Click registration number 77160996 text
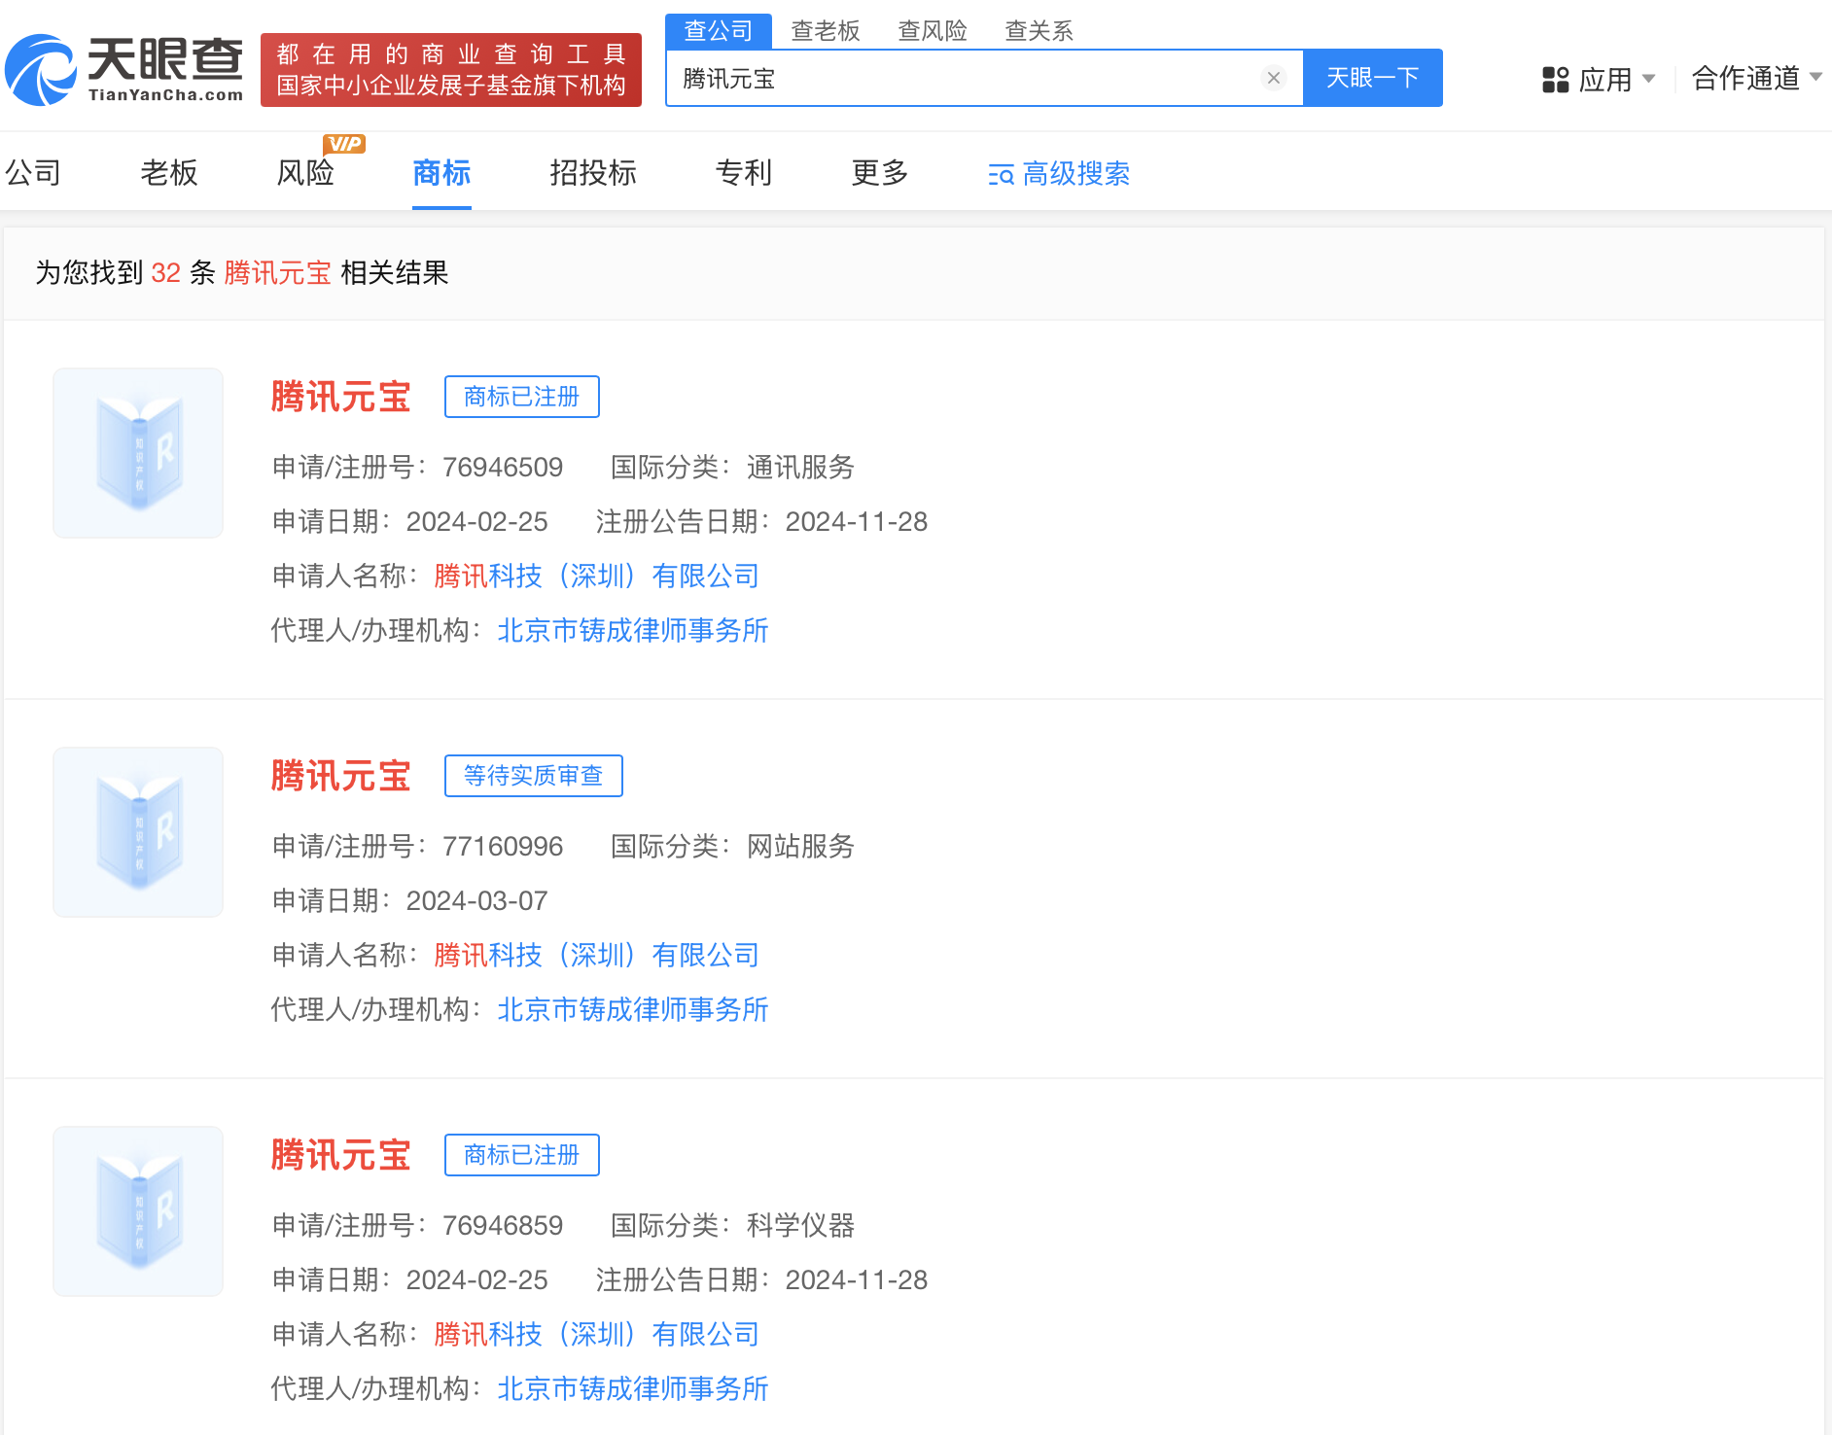Viewport: 1832px width, 1435px height. (x=503, y=847)
